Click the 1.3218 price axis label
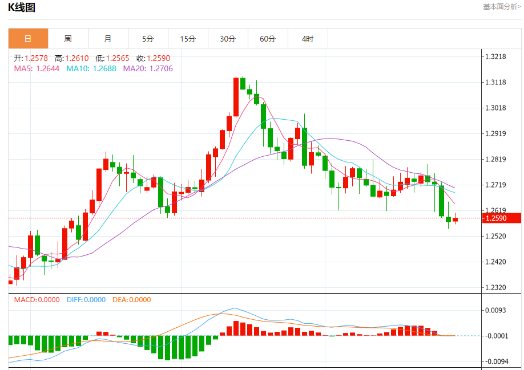Screen dimensions: 524x370 tap(495, 56)
